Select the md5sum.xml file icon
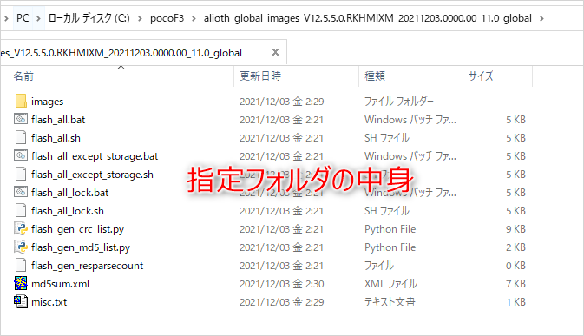The image size is (584, 336). (21, 284)
